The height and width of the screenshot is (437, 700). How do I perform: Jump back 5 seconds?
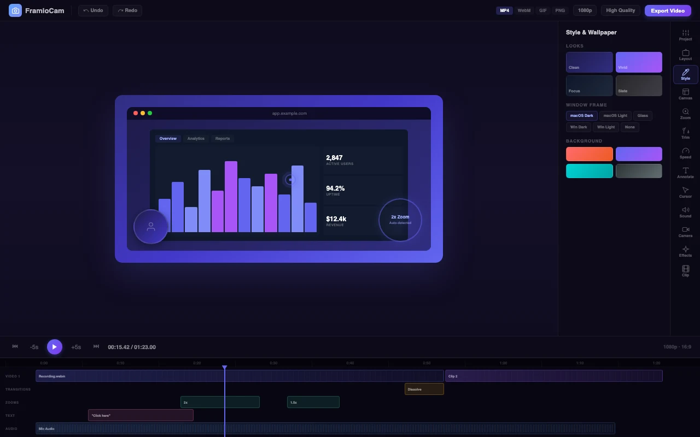34,347
